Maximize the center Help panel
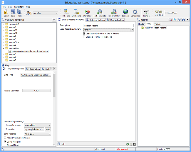Screen dimensions: 191x152 coord(134,144)
